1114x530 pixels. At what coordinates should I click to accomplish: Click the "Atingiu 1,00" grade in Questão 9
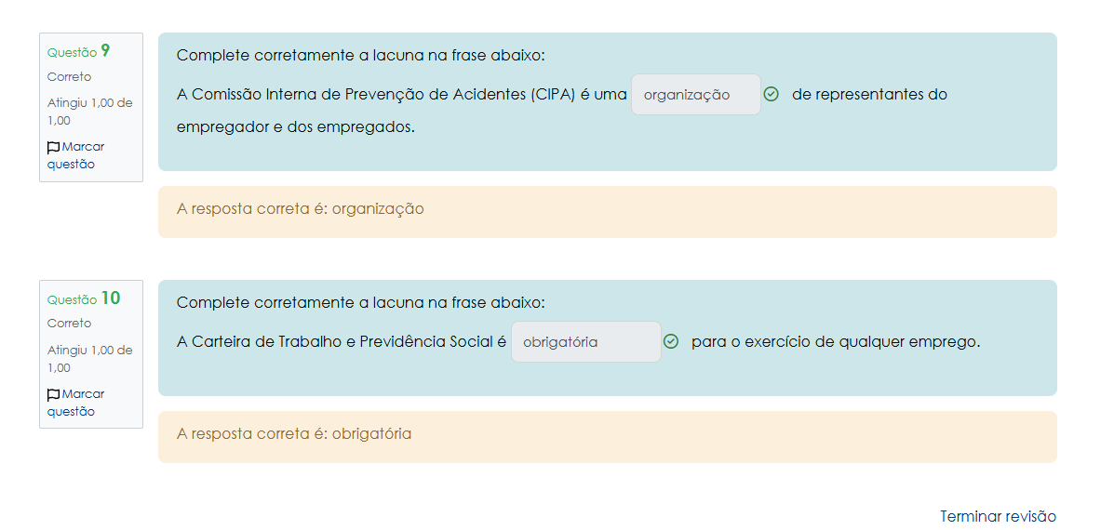click(89, 103)
